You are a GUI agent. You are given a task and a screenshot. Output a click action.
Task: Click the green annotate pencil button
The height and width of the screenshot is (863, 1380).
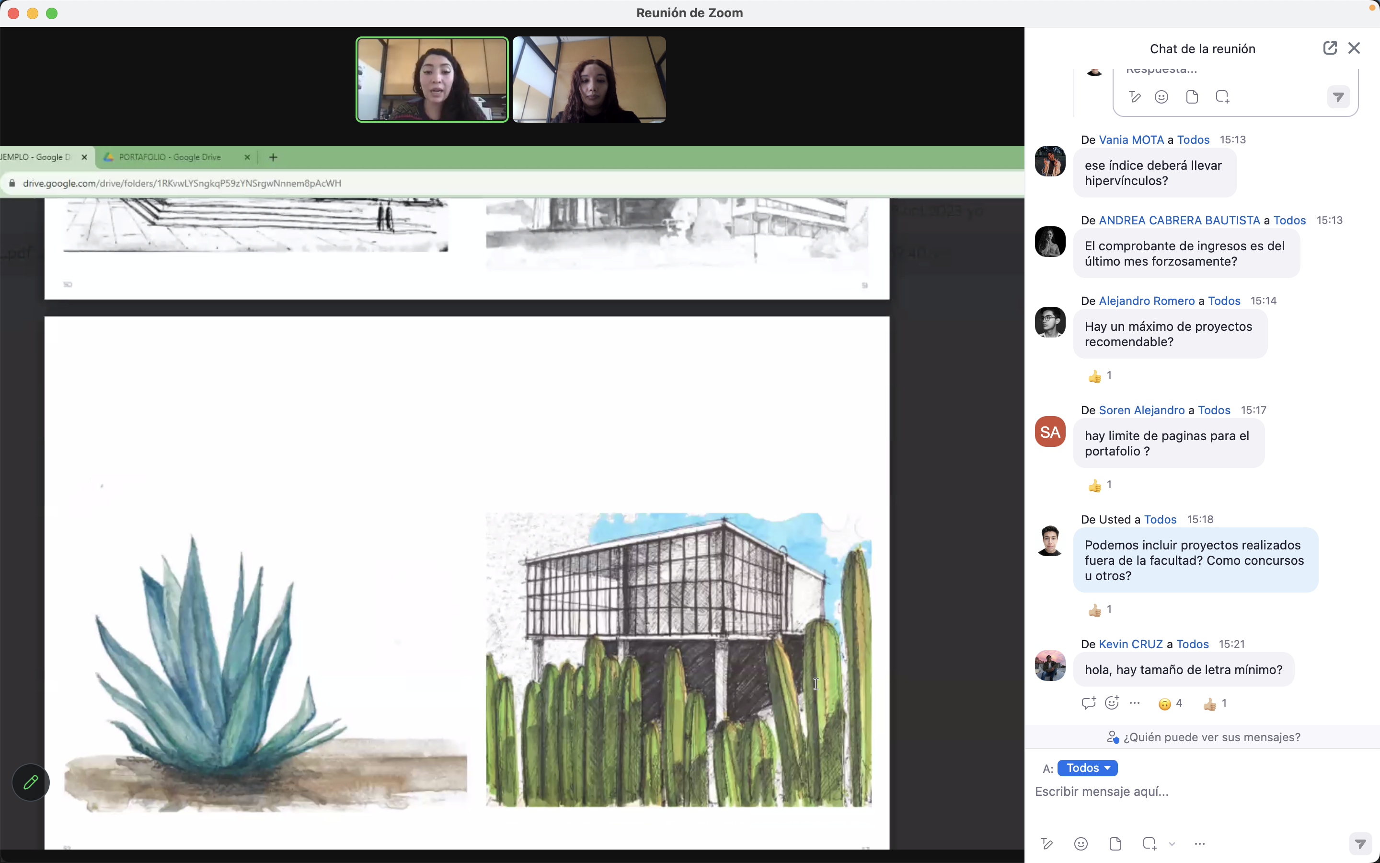coord(31,782)
